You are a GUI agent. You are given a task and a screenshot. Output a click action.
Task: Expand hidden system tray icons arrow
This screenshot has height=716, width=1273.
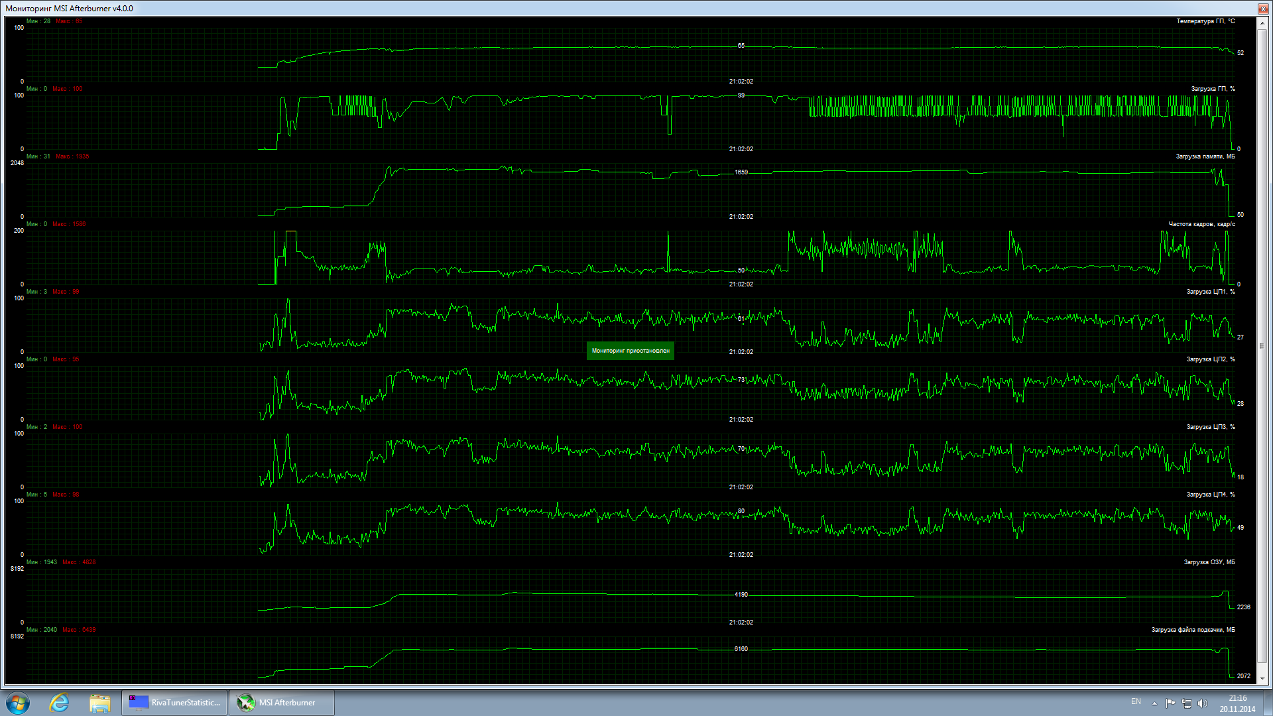pos(1154,703)
